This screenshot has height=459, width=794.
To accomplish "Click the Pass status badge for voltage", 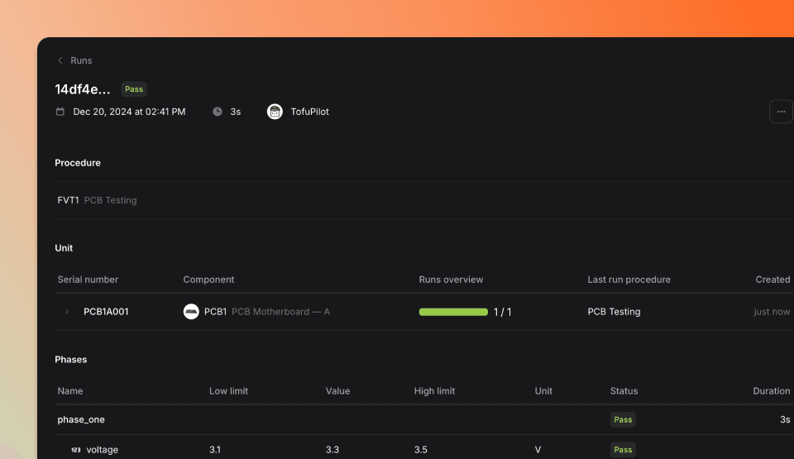I will pos(623,450).
